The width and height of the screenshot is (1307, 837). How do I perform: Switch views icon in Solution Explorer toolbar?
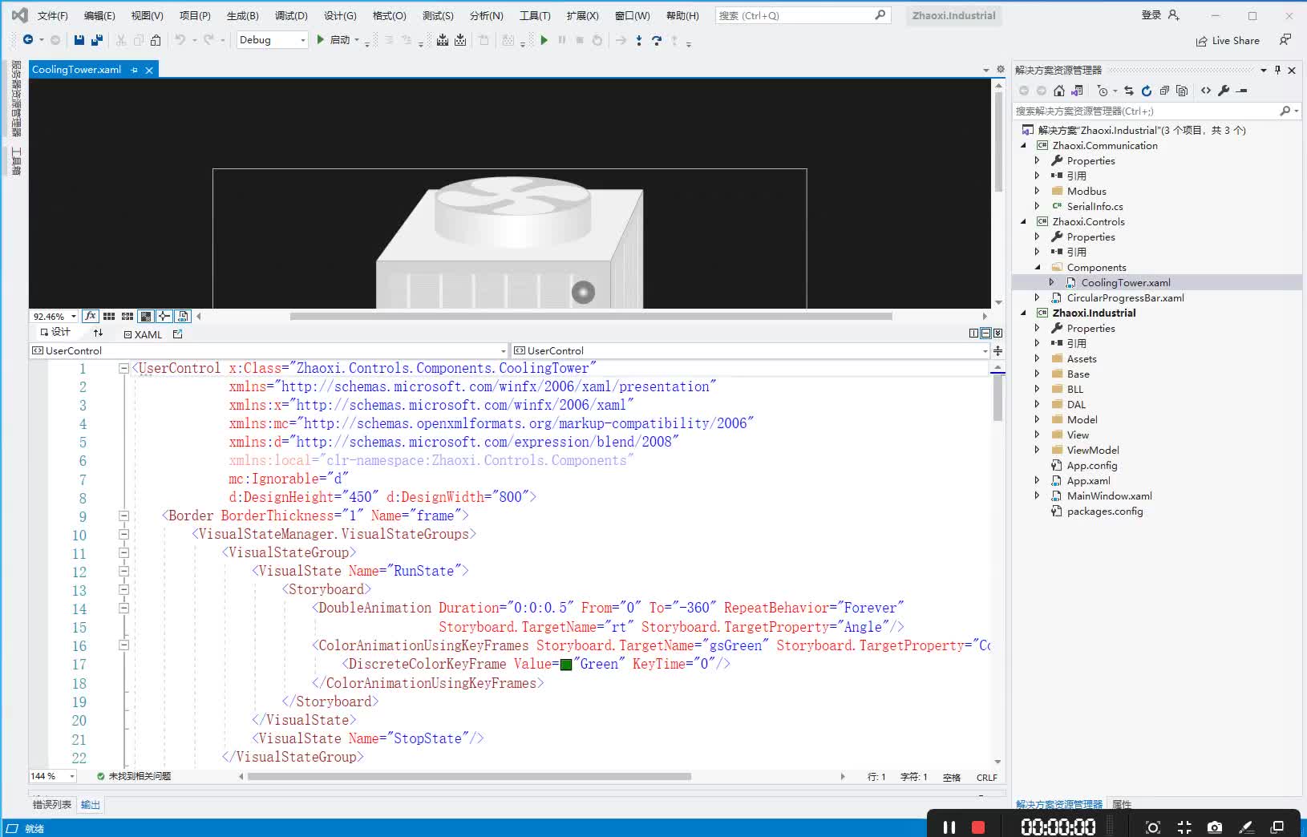tap(1077, 91)
